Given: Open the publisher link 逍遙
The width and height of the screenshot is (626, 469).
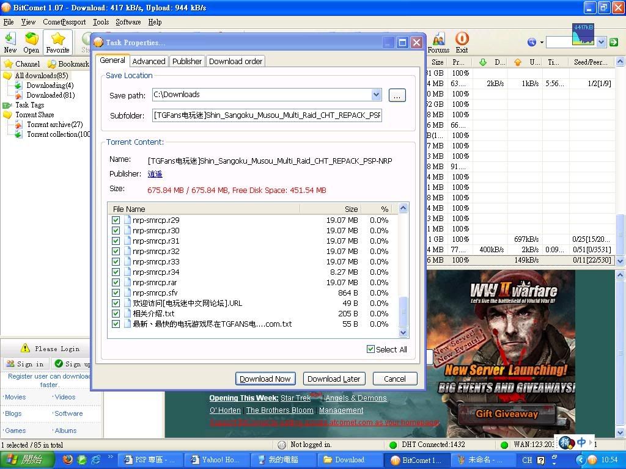Looking at the screenshot, I should tap(155, 174).
